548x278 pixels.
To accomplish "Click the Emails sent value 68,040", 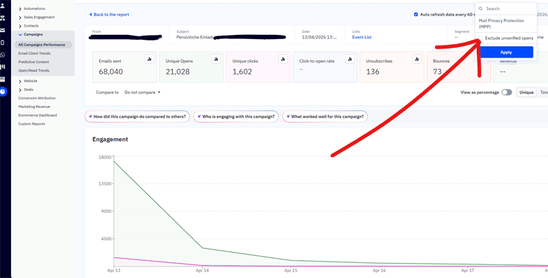I will [x=111, y=72].
